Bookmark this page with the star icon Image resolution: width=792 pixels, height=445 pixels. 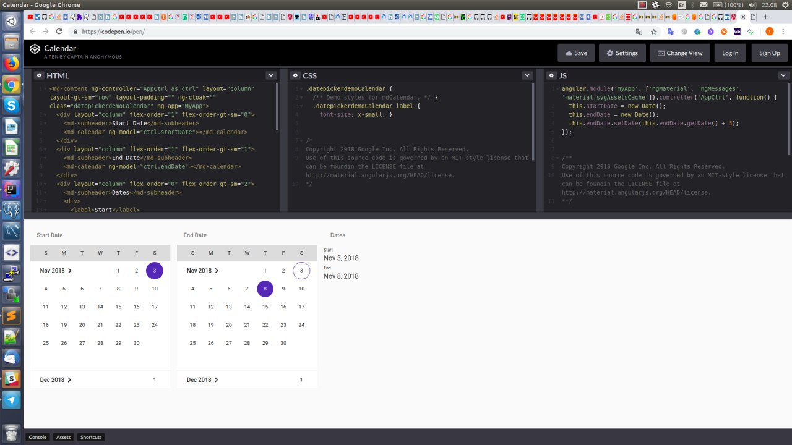tap(653, 32)
